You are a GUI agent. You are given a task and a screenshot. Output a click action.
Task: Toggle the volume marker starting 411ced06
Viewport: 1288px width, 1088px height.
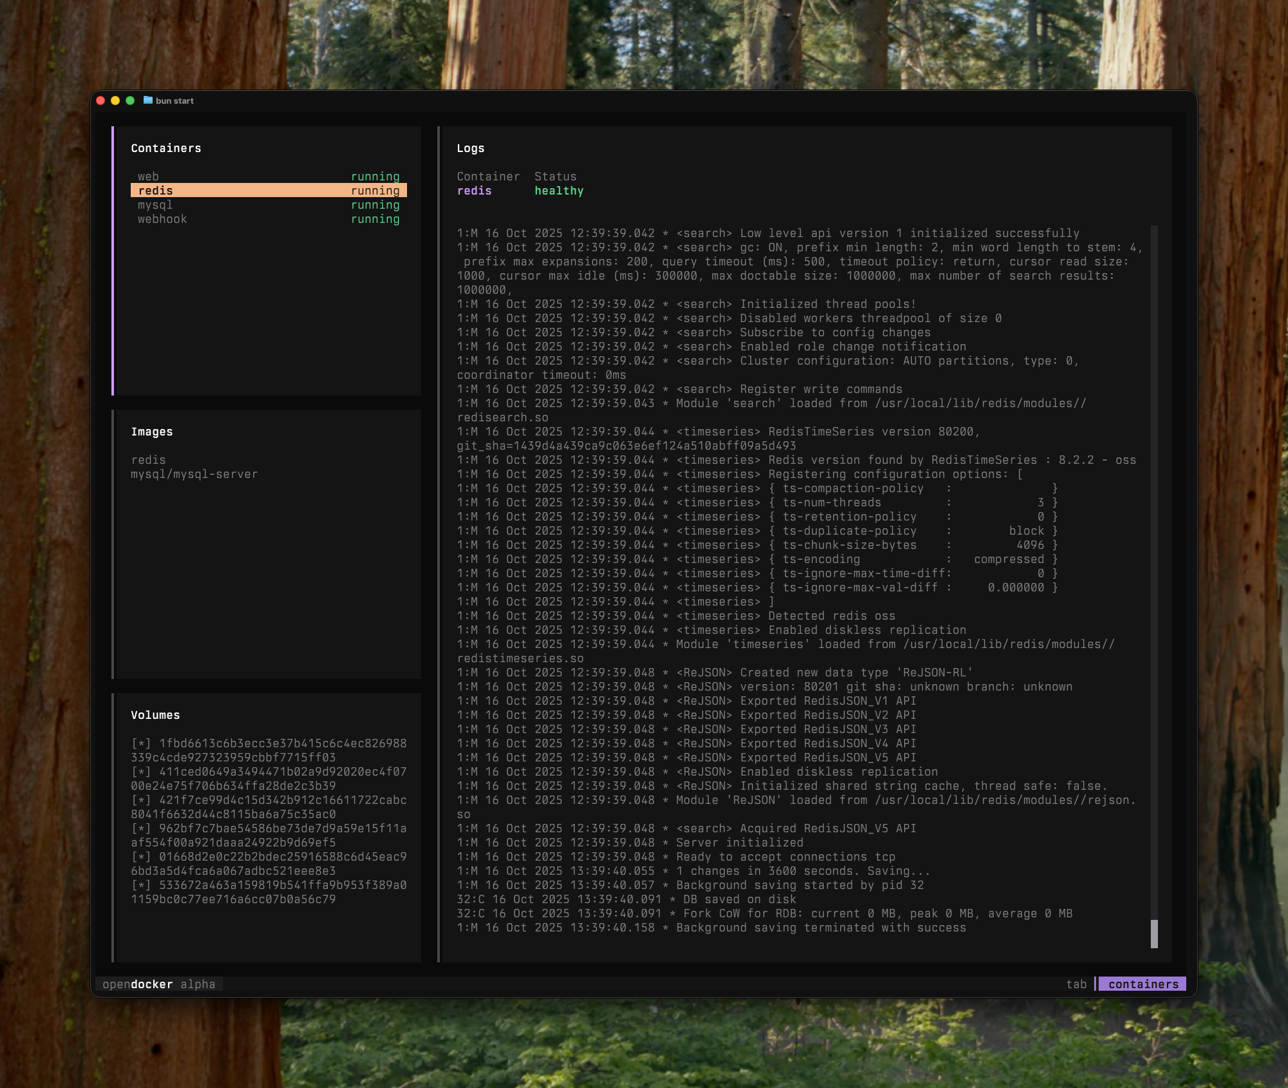click(x=141, y=772)
